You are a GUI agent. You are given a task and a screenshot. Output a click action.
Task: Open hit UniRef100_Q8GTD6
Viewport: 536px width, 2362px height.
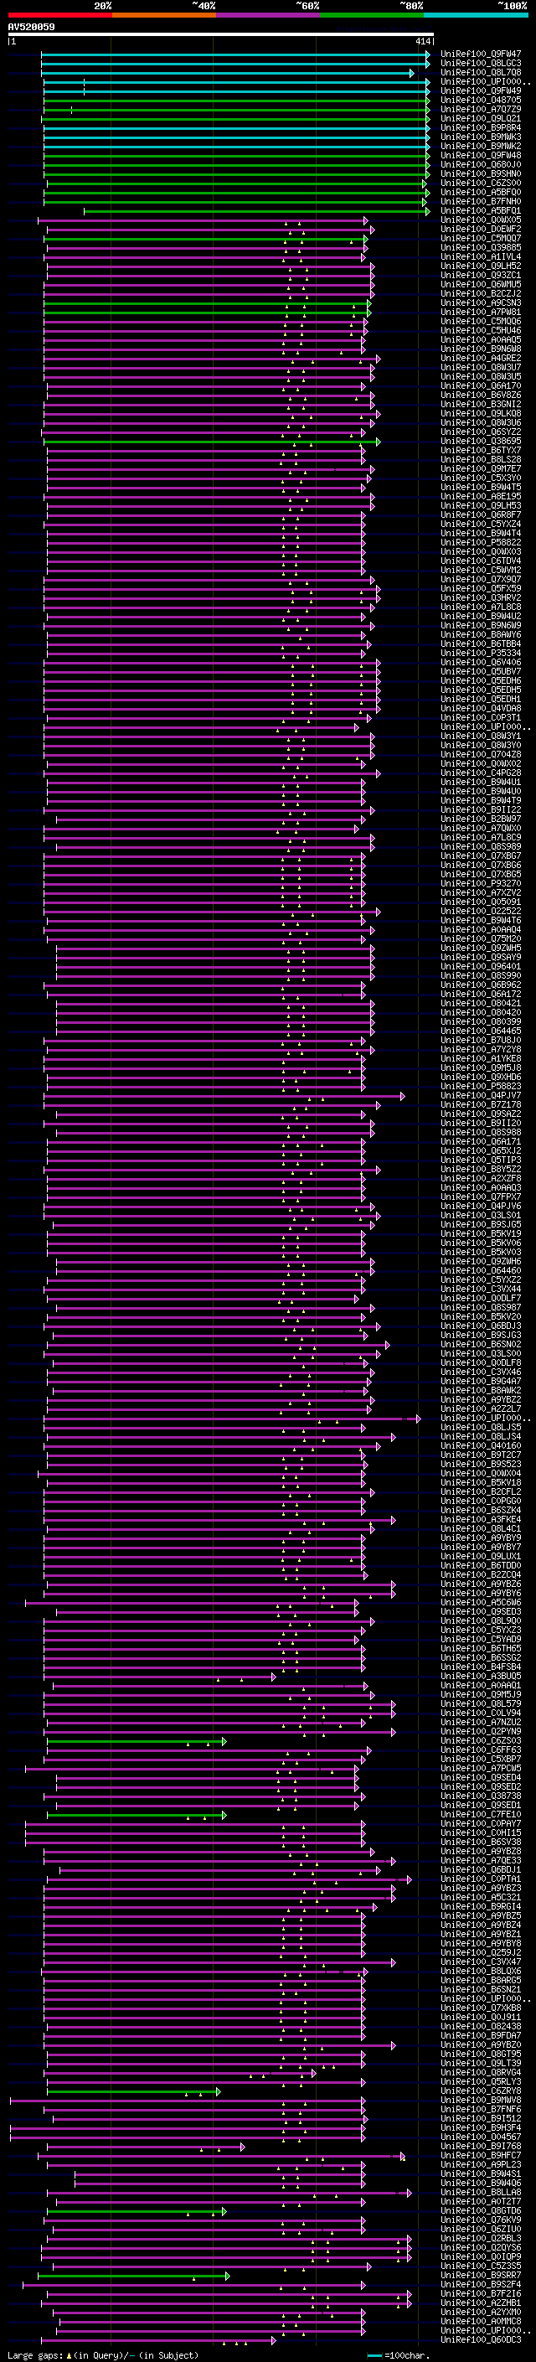click(481, 2210)
